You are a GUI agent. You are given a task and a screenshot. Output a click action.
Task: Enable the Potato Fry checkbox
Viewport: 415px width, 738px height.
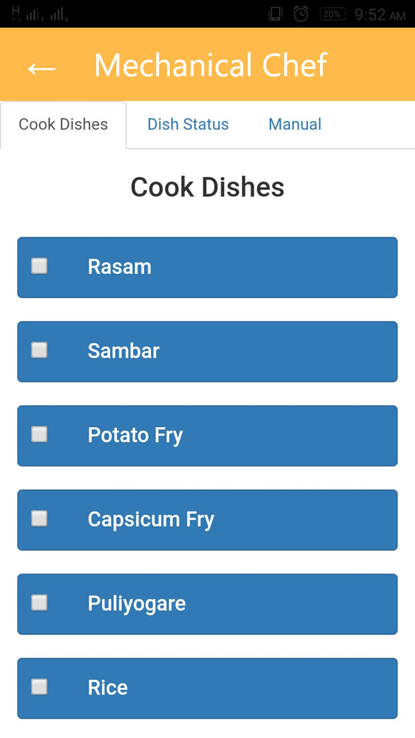click(39, 435)
